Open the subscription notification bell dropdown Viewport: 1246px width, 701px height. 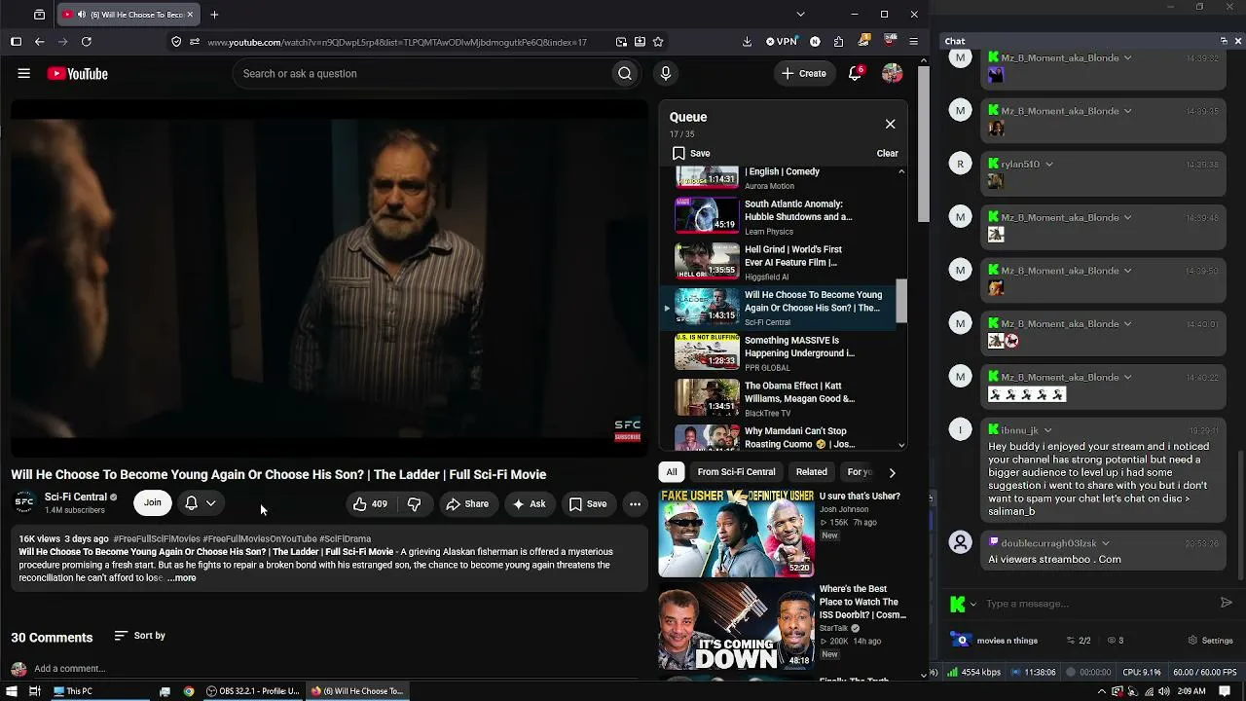point(201,502)
